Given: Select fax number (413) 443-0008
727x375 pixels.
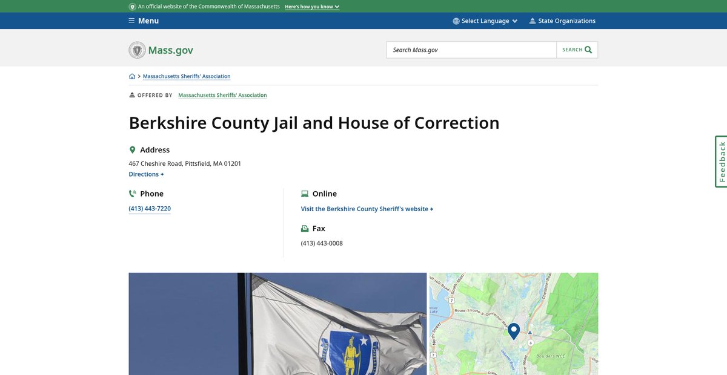Looking at the screenshot, I should click(322, 243).
